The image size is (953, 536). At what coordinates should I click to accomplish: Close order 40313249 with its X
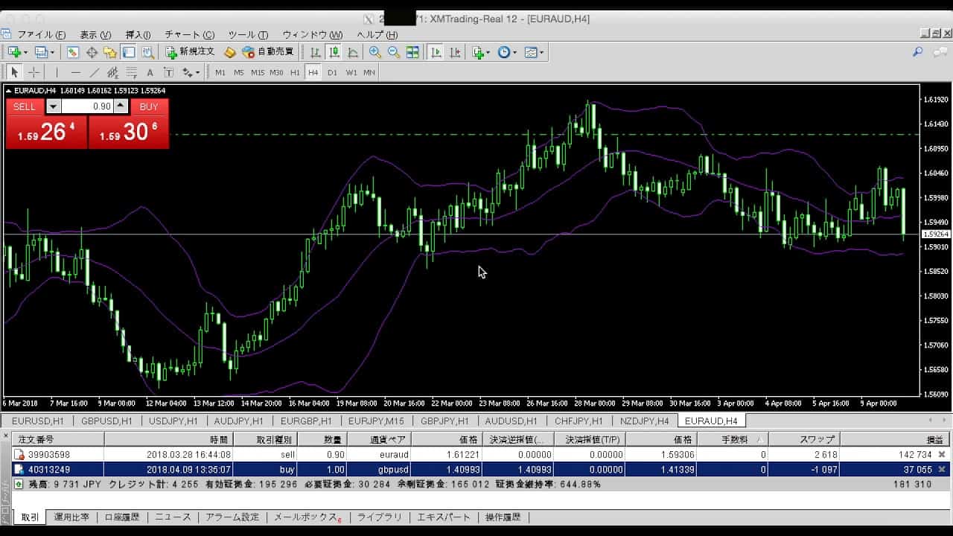(942, 469)
